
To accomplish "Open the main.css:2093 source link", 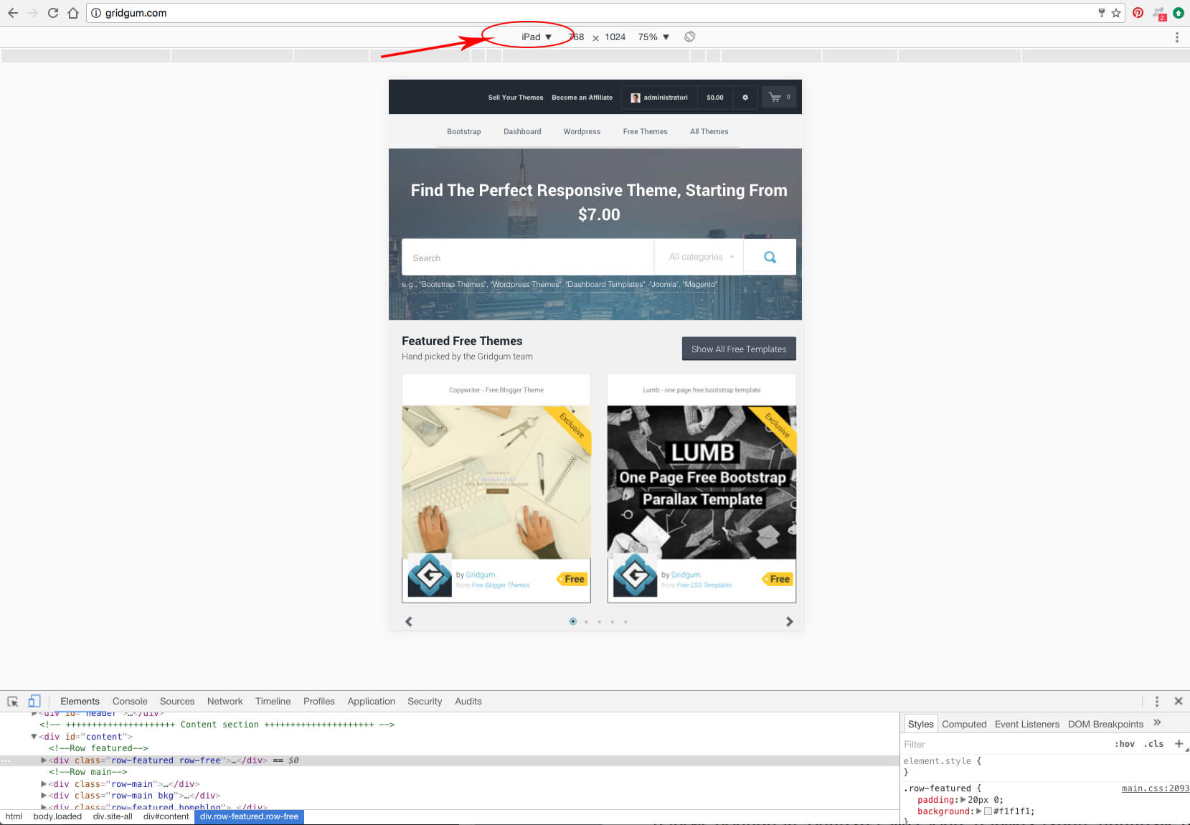I will (1155, 788).
